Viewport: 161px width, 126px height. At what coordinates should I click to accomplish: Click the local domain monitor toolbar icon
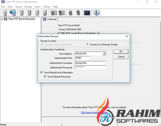tap(5, 13)
